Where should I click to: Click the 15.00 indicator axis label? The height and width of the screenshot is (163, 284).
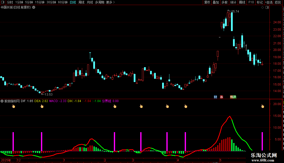tap(277, 116)
